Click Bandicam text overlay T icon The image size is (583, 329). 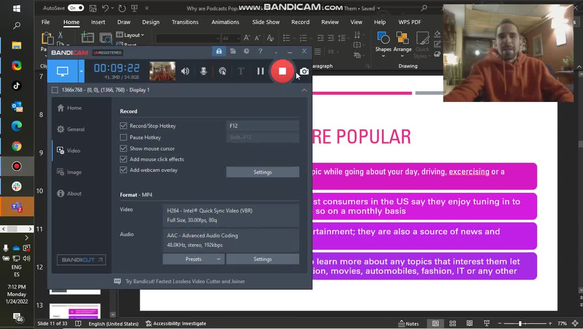[x=241, y=71]
